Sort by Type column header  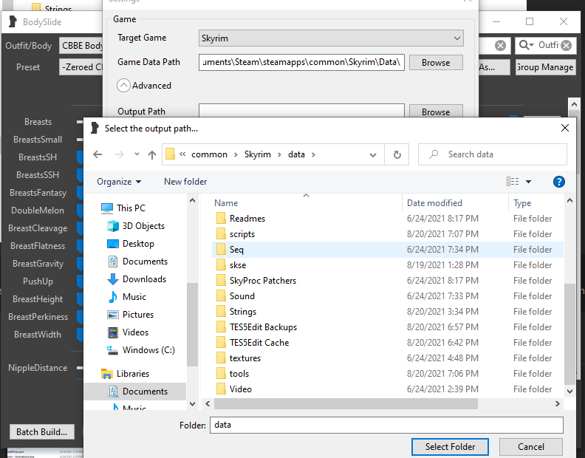pos(522,203)
